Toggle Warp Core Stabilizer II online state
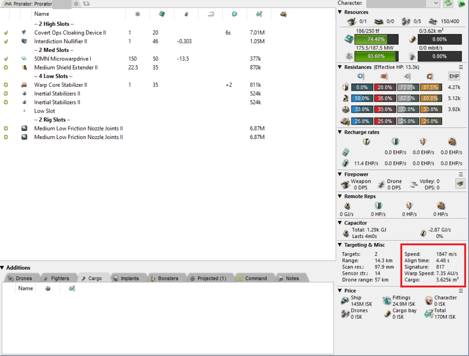Viewport: 469px width, 356px height. point(6,85)
